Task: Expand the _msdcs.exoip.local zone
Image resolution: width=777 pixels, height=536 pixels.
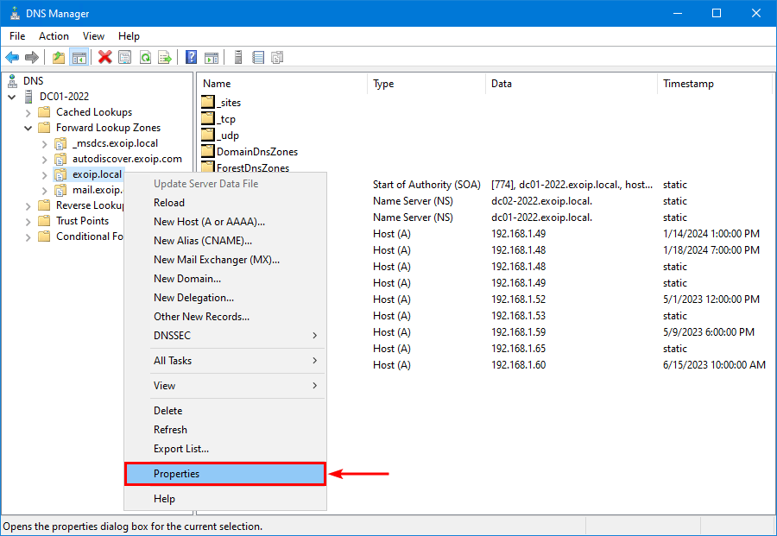Action: tap(44, 143)
